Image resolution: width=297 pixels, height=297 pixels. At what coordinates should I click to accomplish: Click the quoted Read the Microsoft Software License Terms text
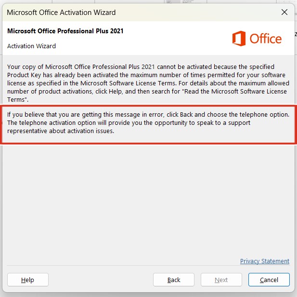click(234, 91)
